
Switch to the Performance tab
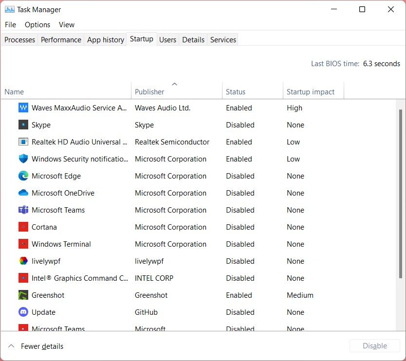pyautogui.click(x=61, y=40)
